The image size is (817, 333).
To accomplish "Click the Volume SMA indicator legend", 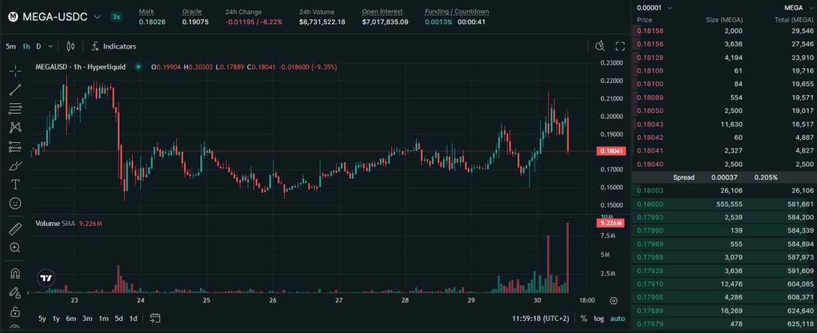I will click(x=70, y=223).
